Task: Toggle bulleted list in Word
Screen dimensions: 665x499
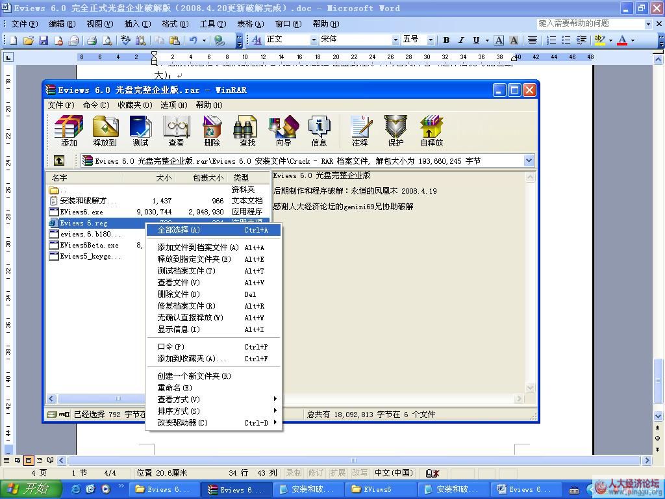Action: (566, 40)
